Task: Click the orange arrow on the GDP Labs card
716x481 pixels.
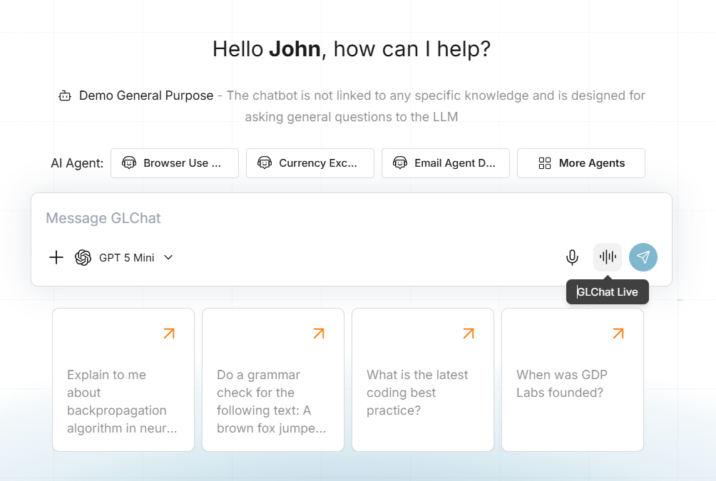Action: [618, 333]
